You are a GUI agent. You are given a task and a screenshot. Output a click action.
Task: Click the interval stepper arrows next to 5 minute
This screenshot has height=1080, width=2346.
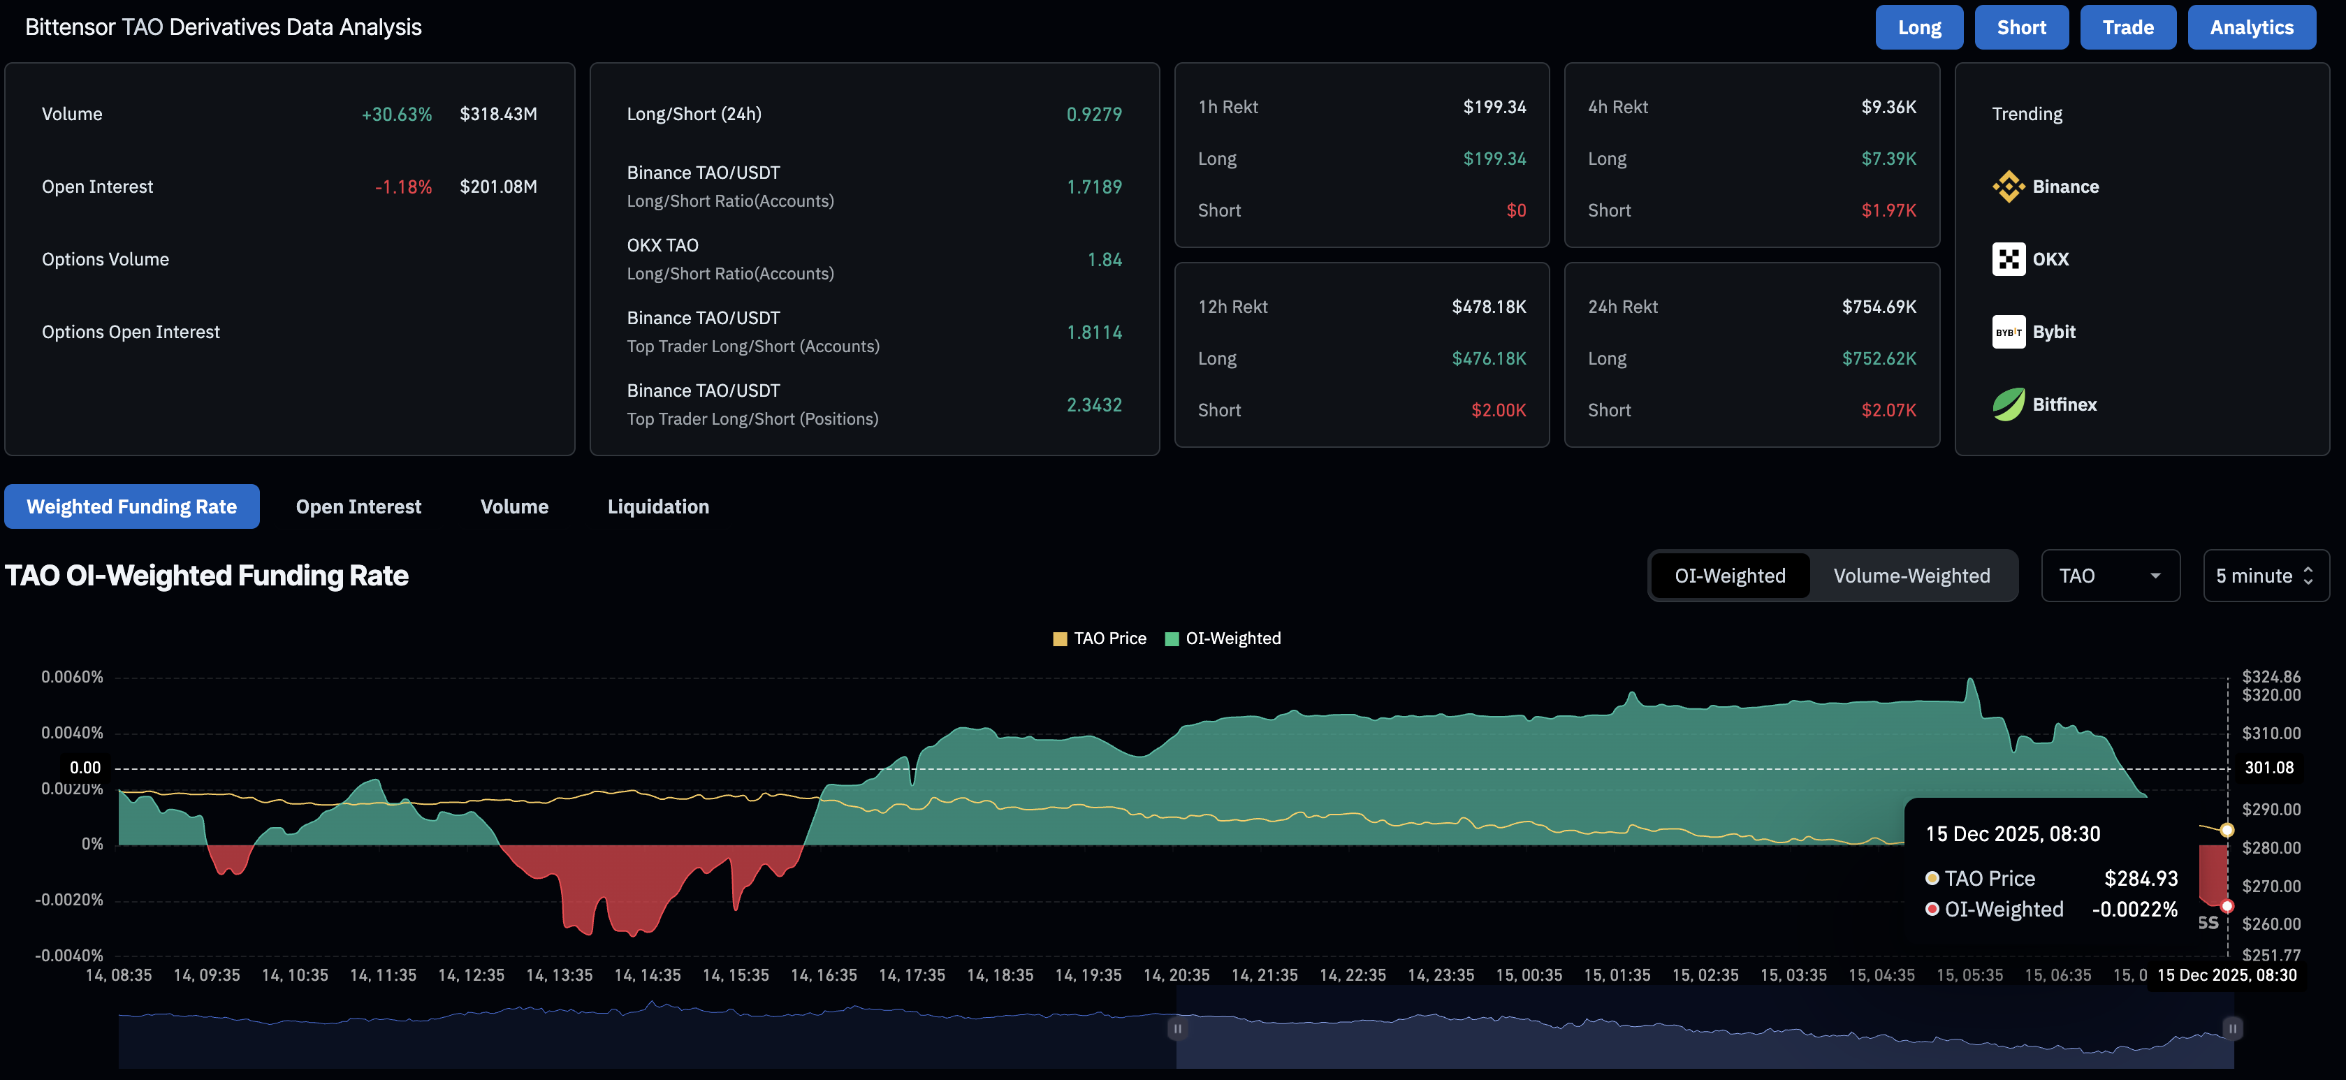point(2309,576)
